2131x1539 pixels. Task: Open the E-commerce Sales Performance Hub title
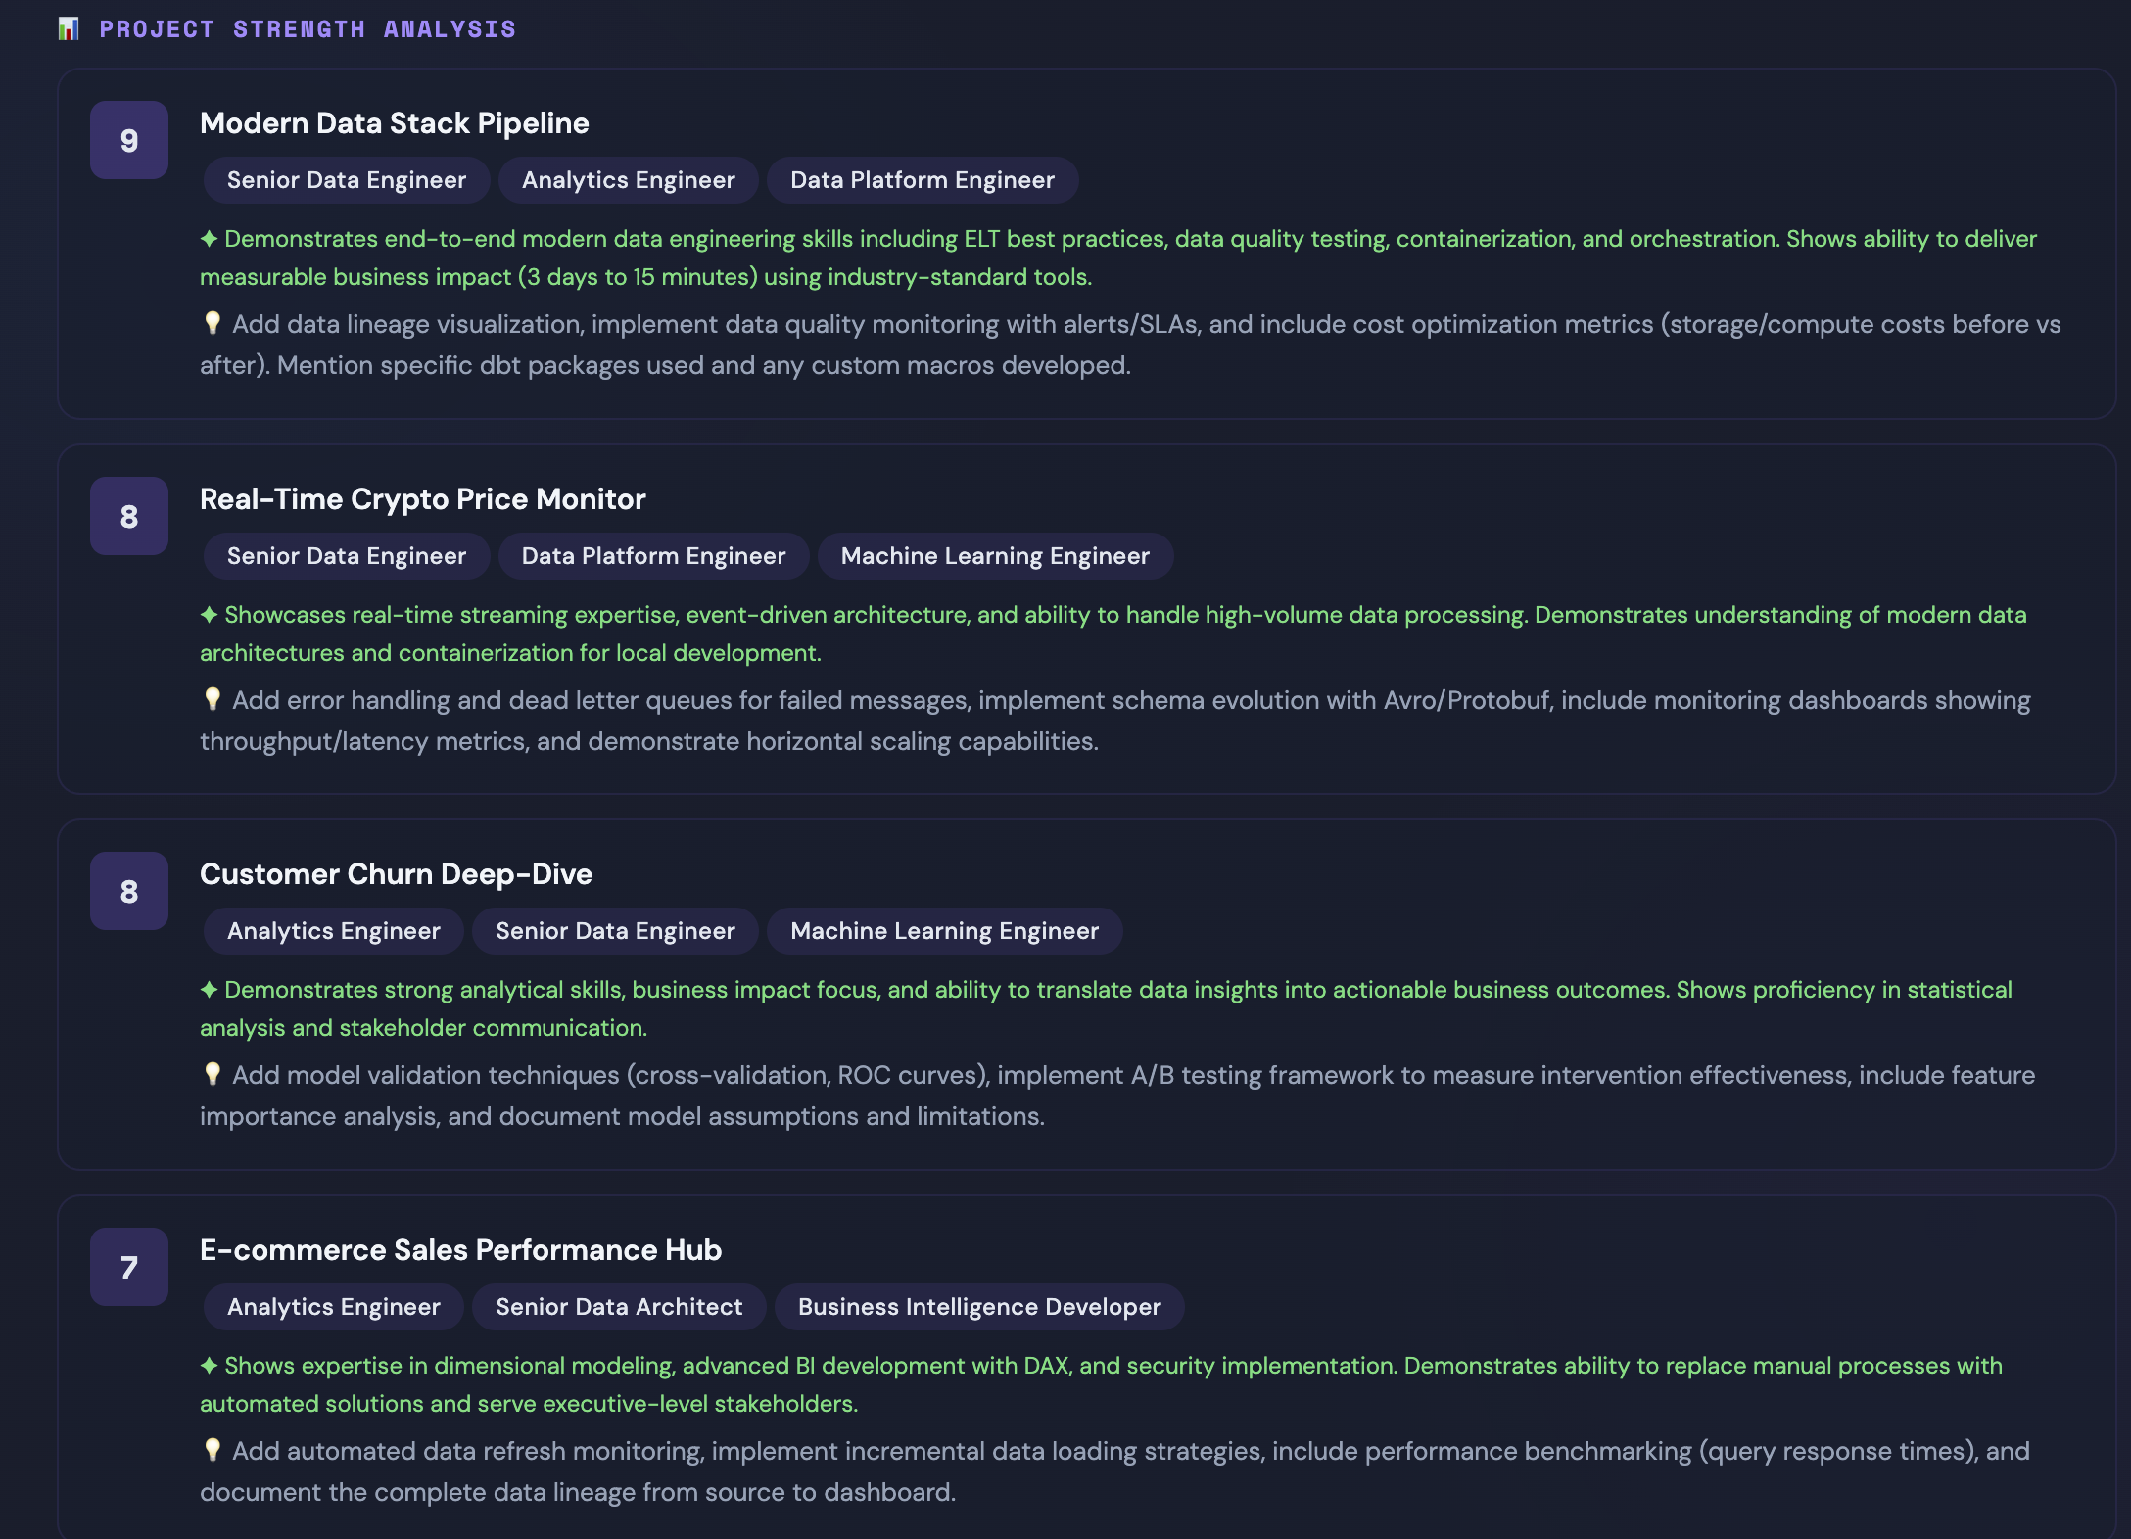(x=460, y=1250)
